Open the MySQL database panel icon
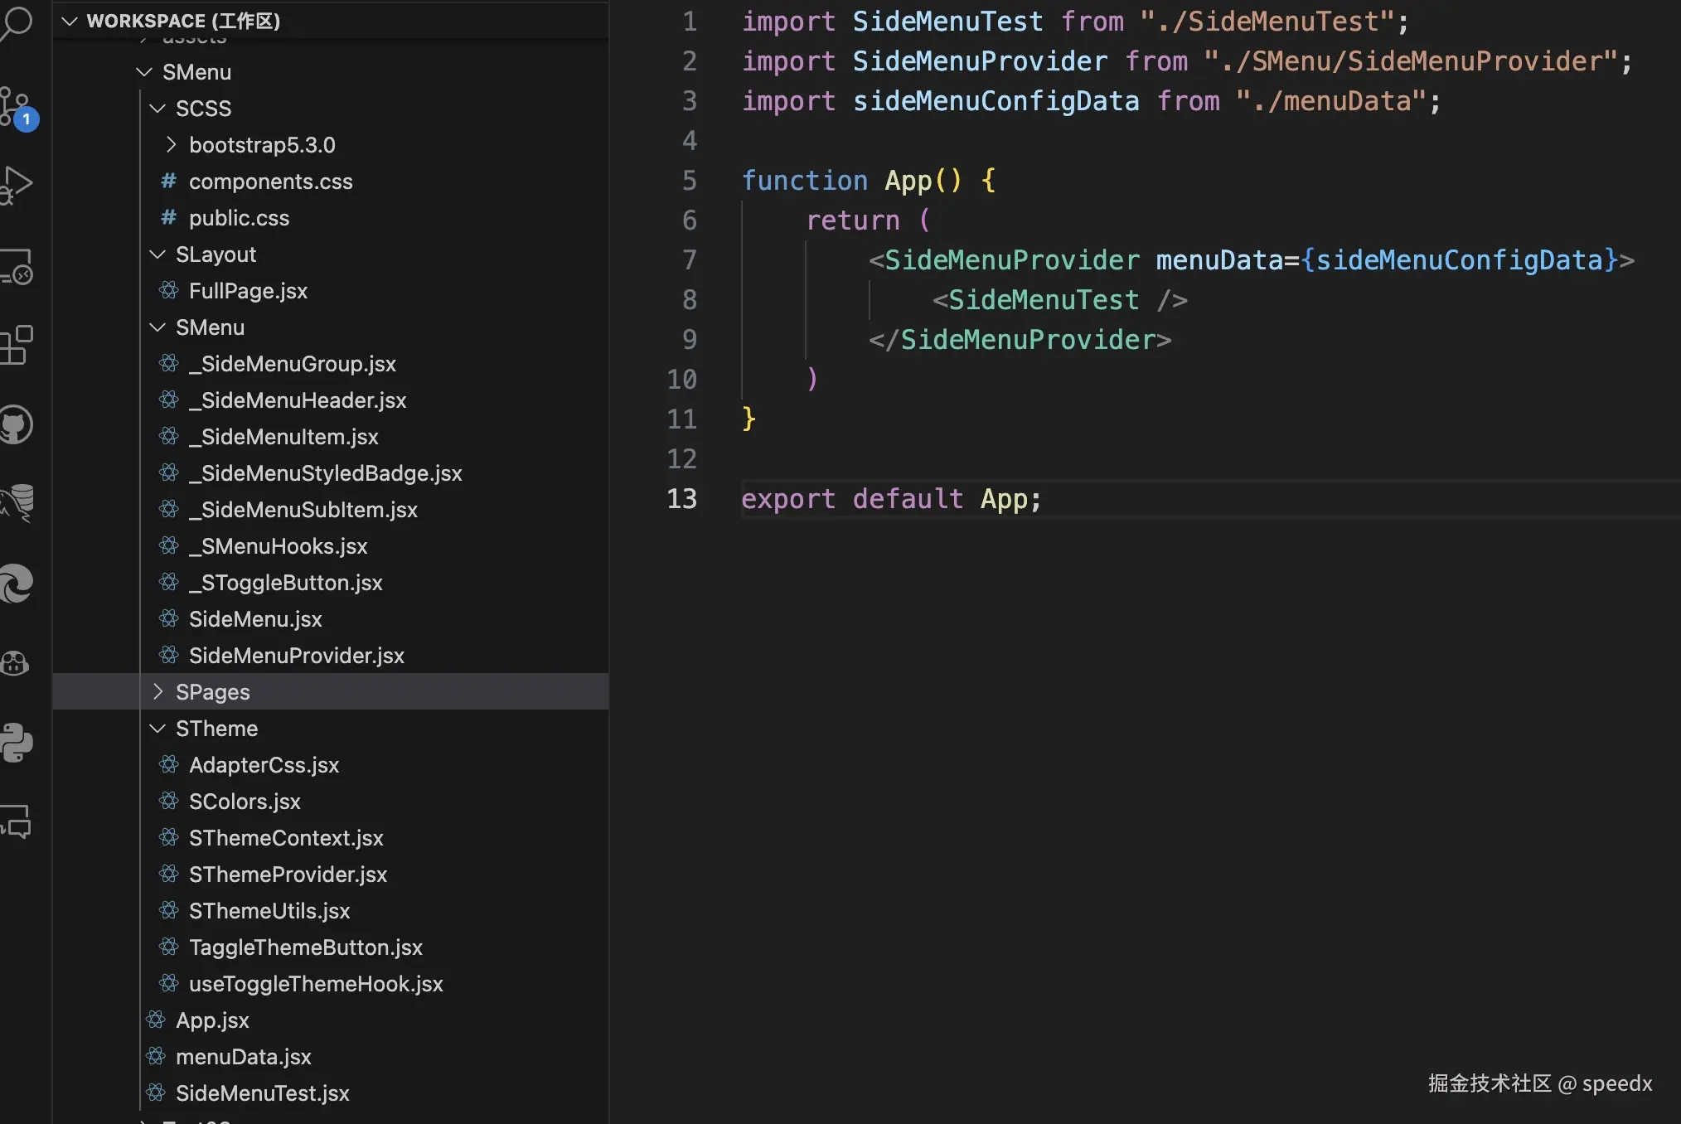 pyautogui.click(x=17, y=502)
